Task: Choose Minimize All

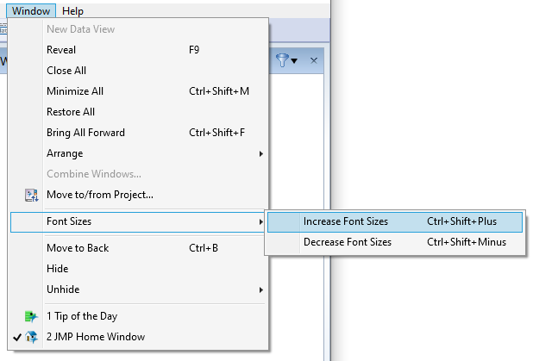Action: coord(75,91)
